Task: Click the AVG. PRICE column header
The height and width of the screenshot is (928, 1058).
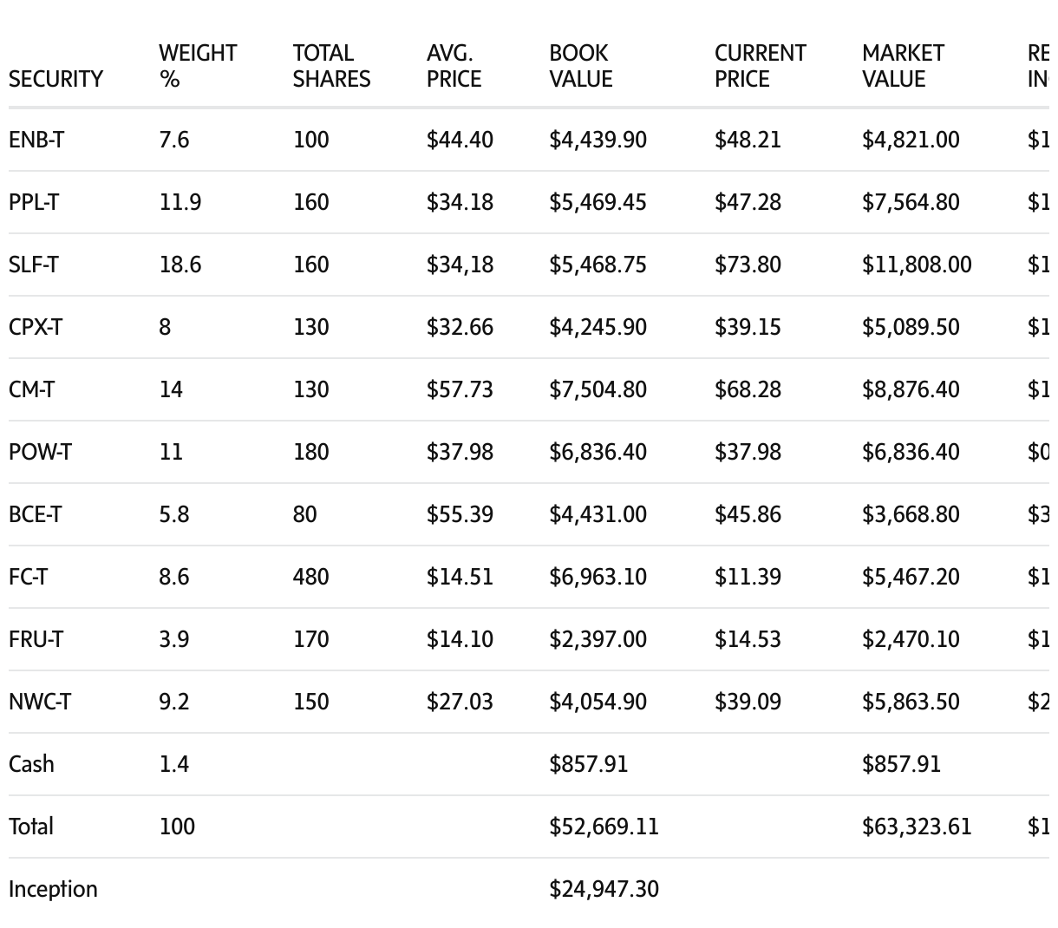Action: pyautogui.click(x=454, y=66)
